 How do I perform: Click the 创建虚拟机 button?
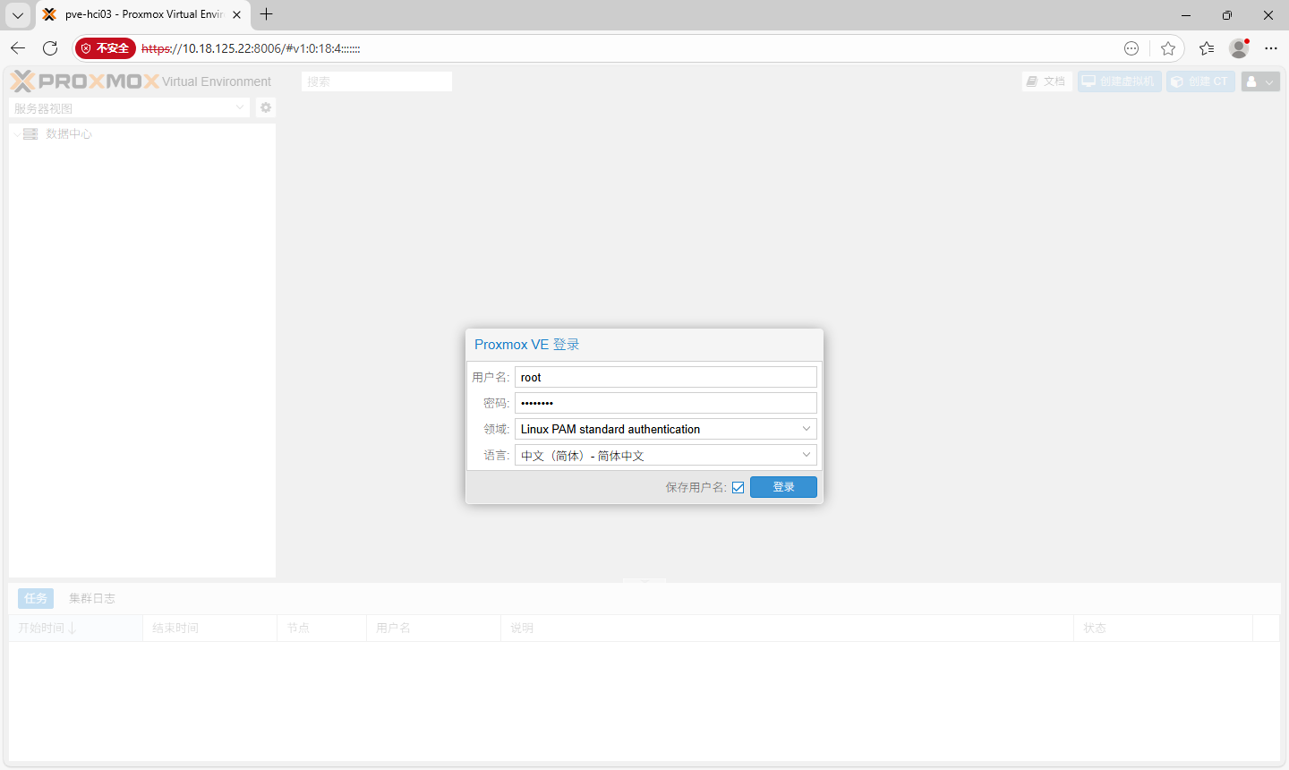pyautogui.click(x=1119, y=81)
